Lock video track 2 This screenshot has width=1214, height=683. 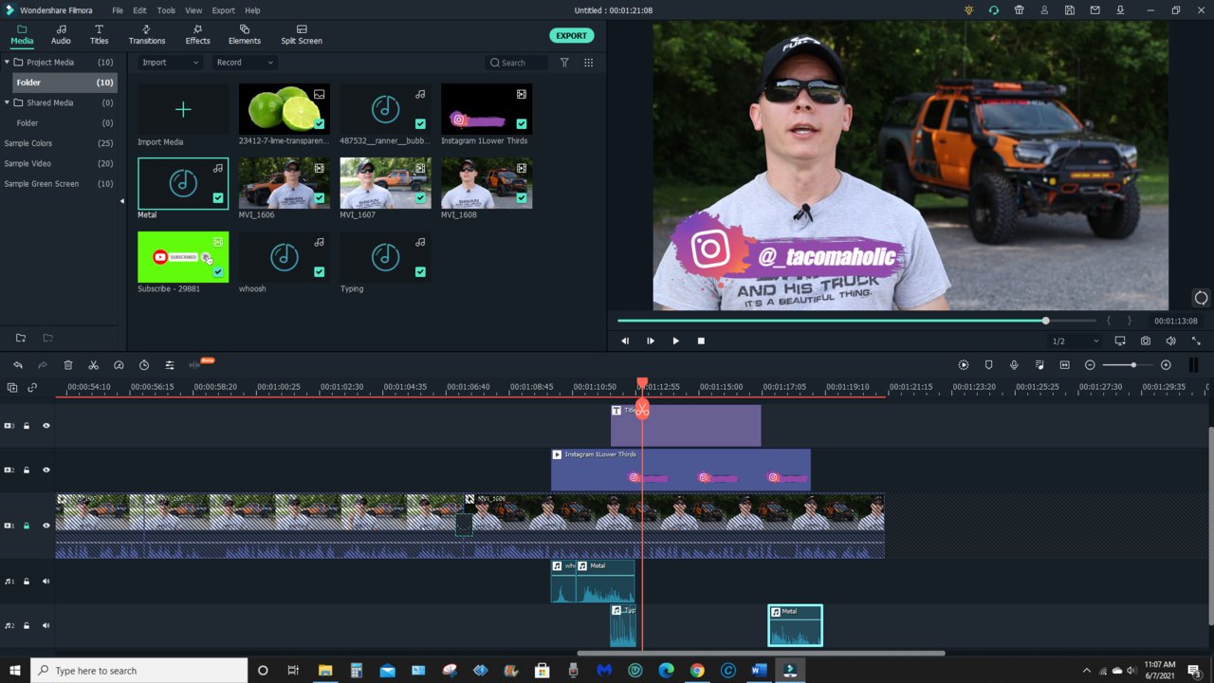pos(27,470)
